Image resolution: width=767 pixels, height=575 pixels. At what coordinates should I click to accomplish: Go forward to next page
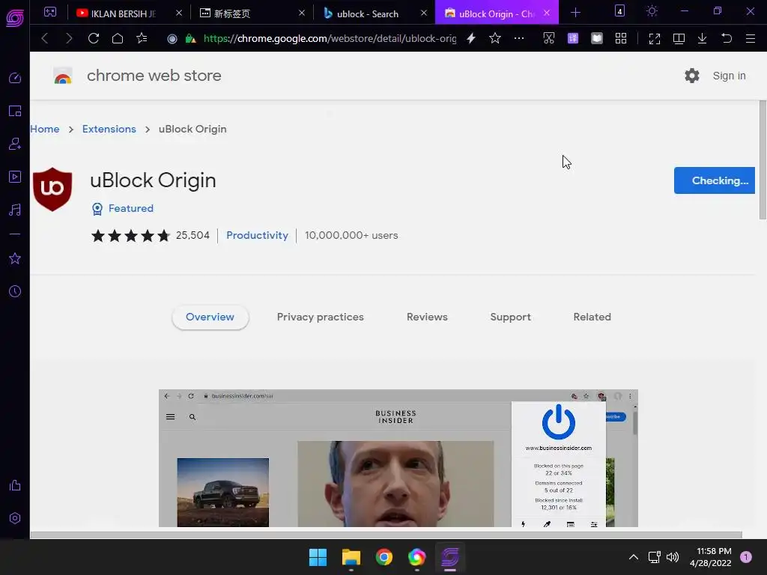[x=69, y=38]
